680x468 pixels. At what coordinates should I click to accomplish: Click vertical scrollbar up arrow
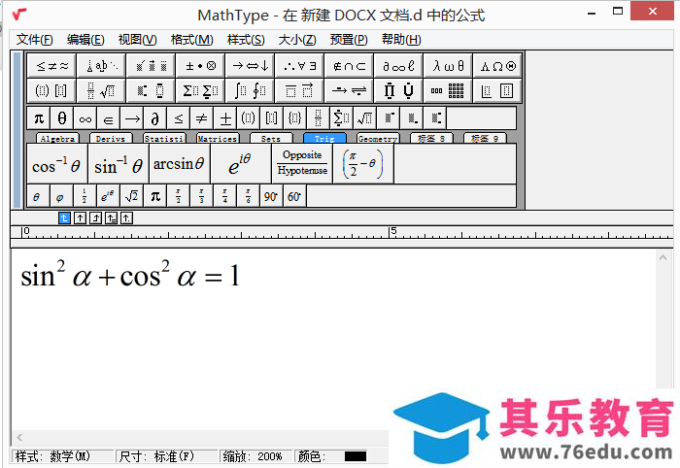[663, 258]
